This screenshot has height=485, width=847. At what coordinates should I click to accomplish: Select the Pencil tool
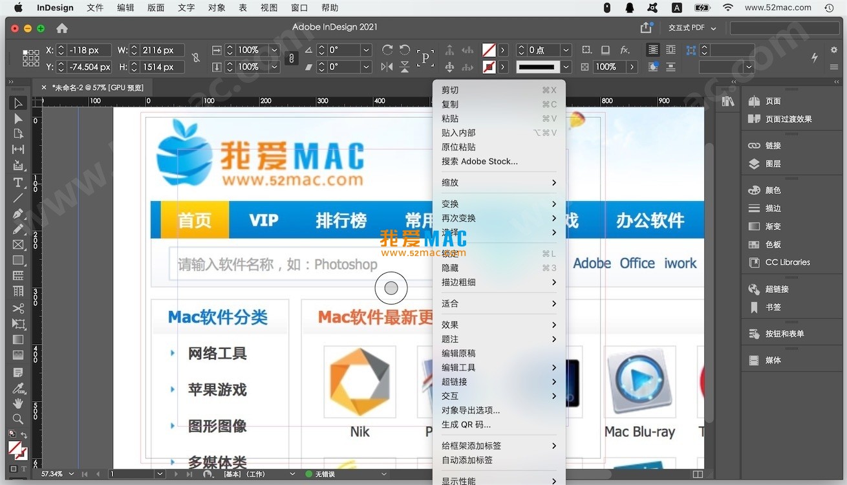pos(18,229)
